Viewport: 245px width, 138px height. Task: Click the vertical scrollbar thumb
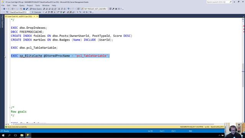coord(243,75)
